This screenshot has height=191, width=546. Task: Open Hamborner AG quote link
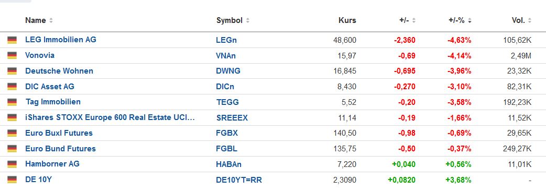tap(52, 164)
